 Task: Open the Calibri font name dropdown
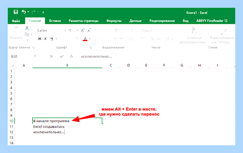(x=65, y=31)
